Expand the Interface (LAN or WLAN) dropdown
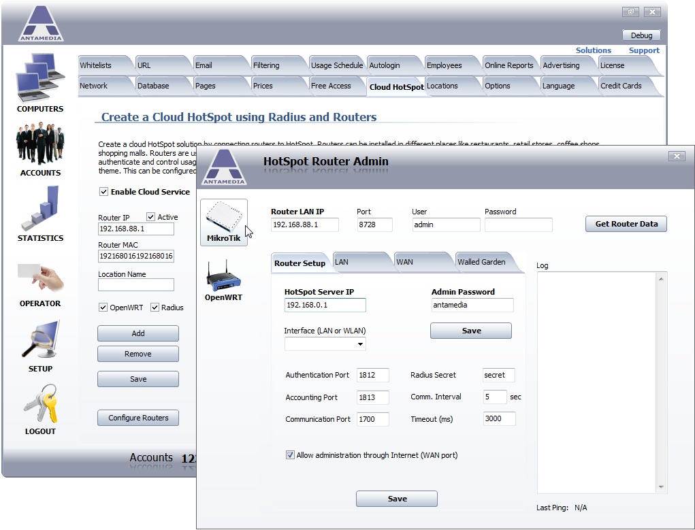The image size is (695, 530). (360, 344)
